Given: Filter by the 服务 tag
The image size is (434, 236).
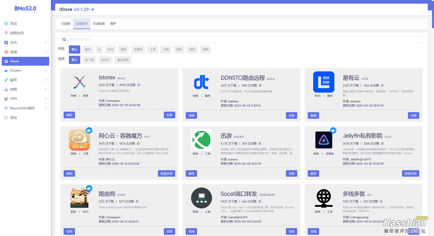Looking at the screenshot, I should (88, 50).
